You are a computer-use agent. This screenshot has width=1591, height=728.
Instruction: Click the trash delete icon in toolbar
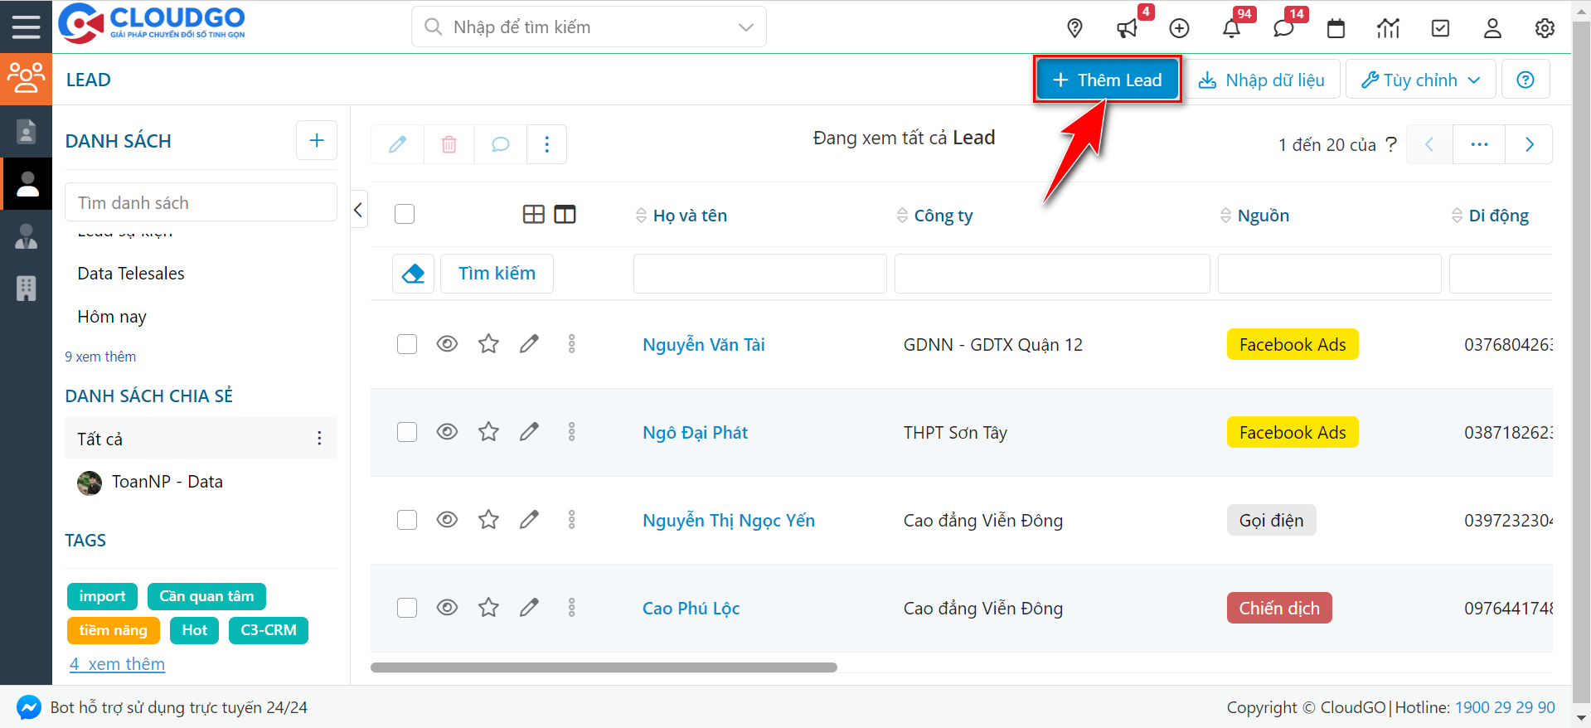pyautogui.click(x=449, y=144)
